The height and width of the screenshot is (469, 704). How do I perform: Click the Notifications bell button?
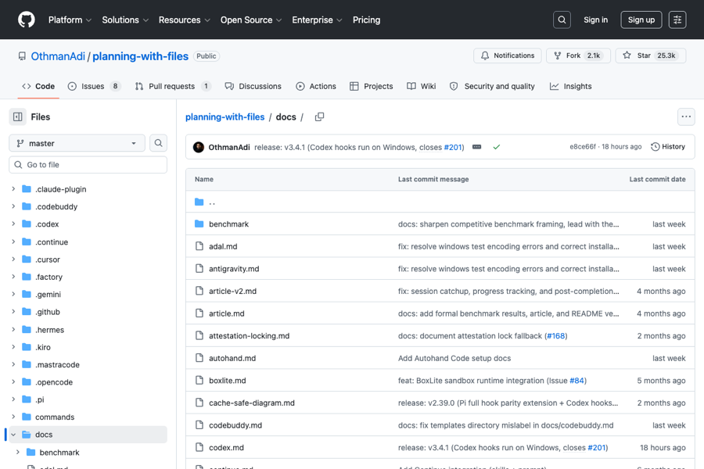pos(508,55)
